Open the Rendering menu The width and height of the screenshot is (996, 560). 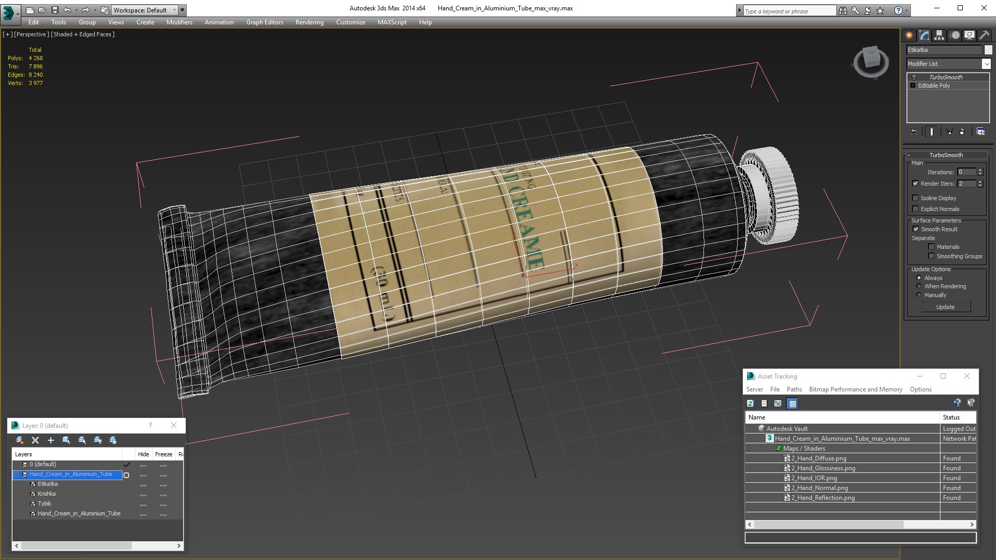point(310,22)
